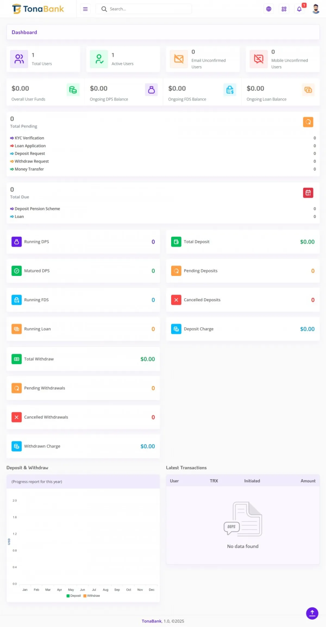Click the Total Deposit wallet icon
The image size is (326, 627).
click(x=176, y=242)
